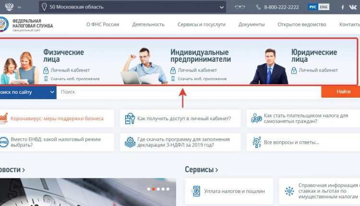The height and width of the screenshot is (206, 360).
Task: Click the phone icon beside 8-800-222-2222
Action: tap(258, 7)
